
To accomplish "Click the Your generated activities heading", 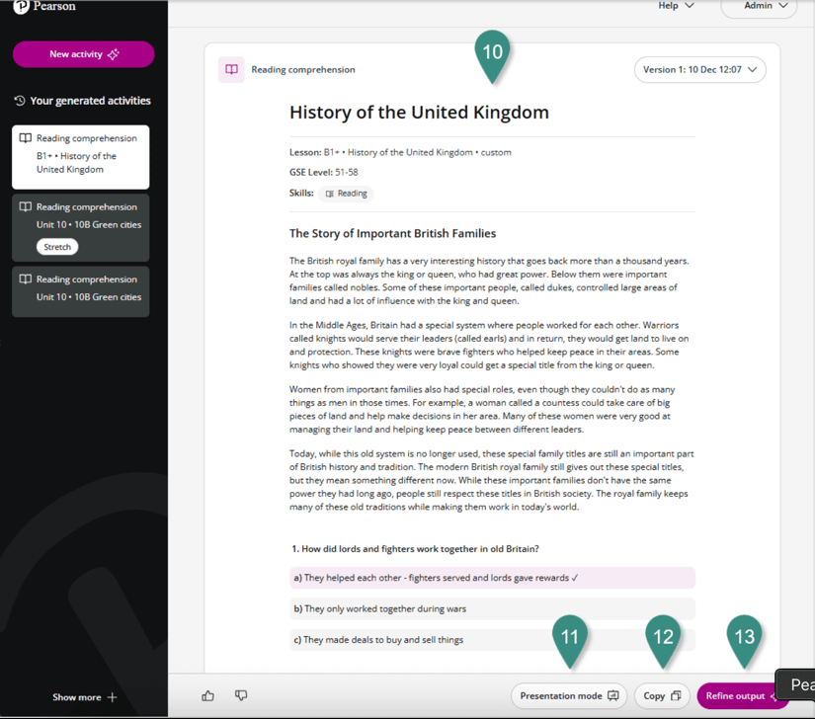I will click(x=90, y=101).
